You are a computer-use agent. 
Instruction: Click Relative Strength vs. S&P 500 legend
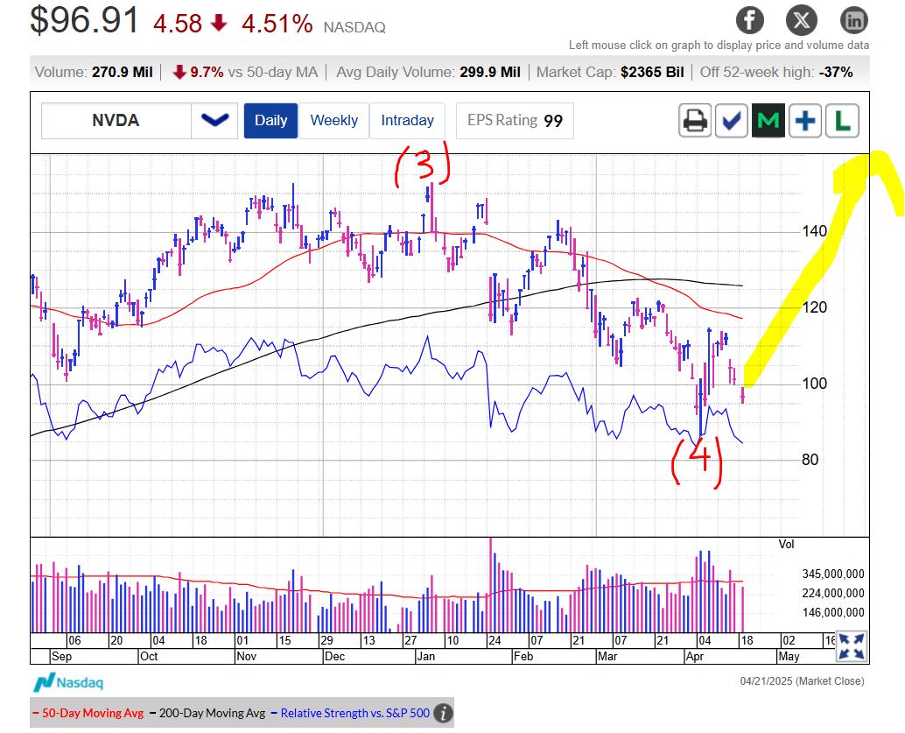point(354,713)
